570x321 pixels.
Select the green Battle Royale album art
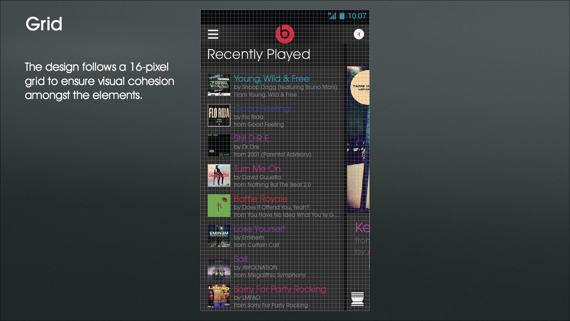point(219,206)
